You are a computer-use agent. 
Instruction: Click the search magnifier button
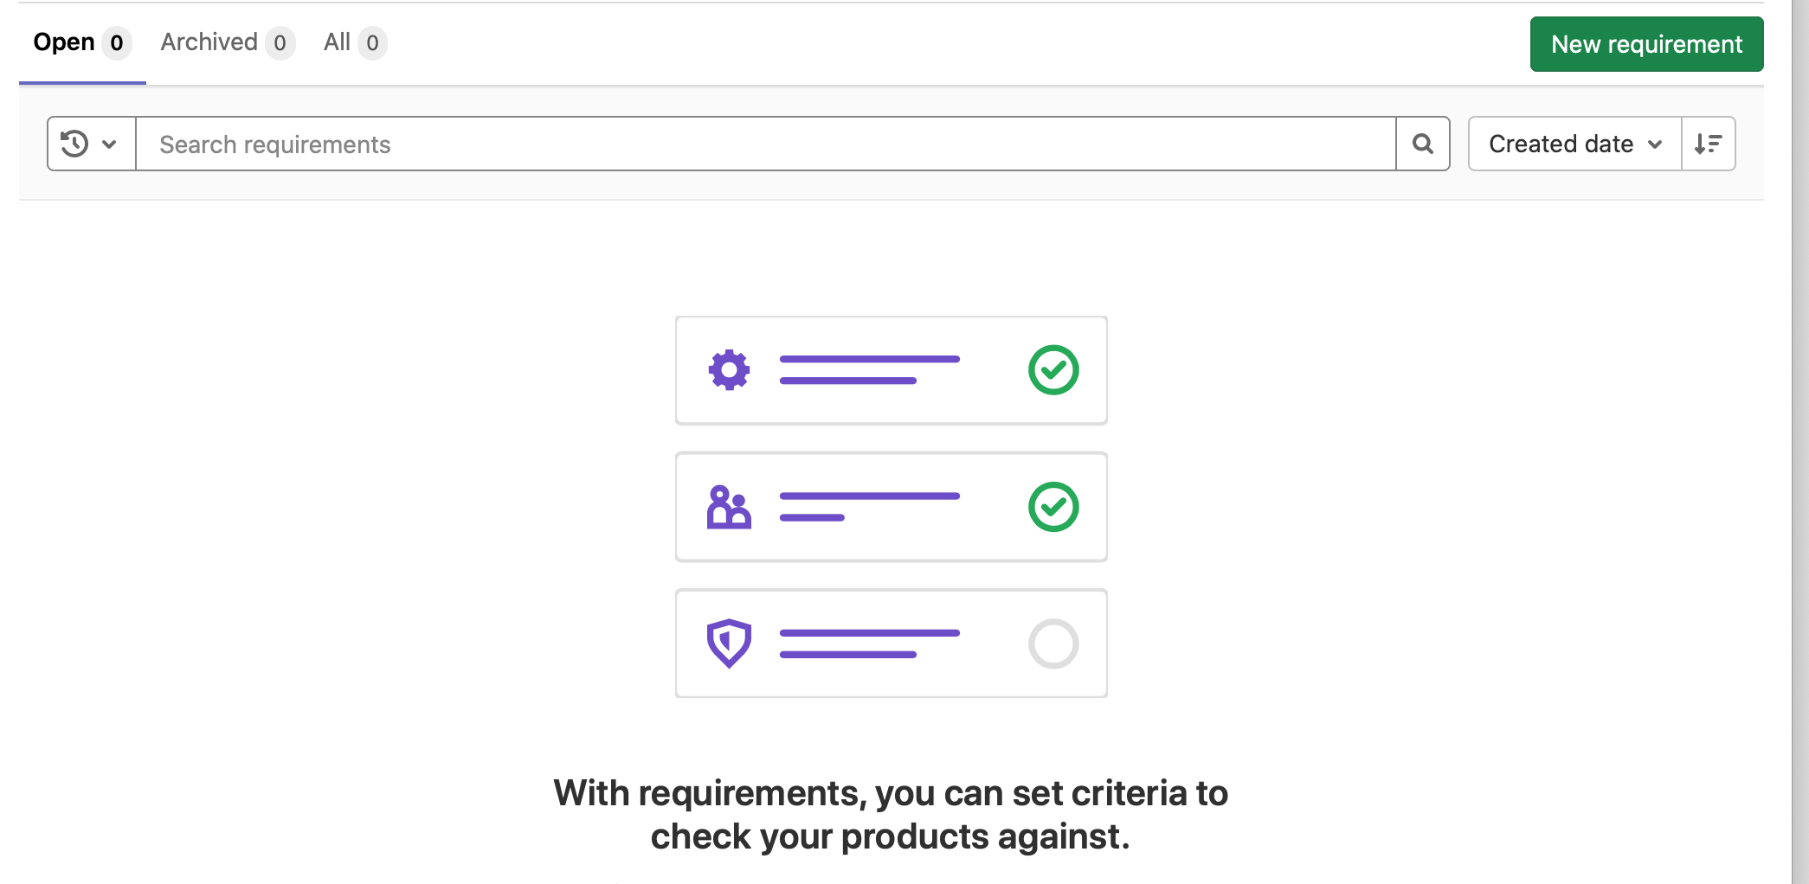[x=1422, y=144]
